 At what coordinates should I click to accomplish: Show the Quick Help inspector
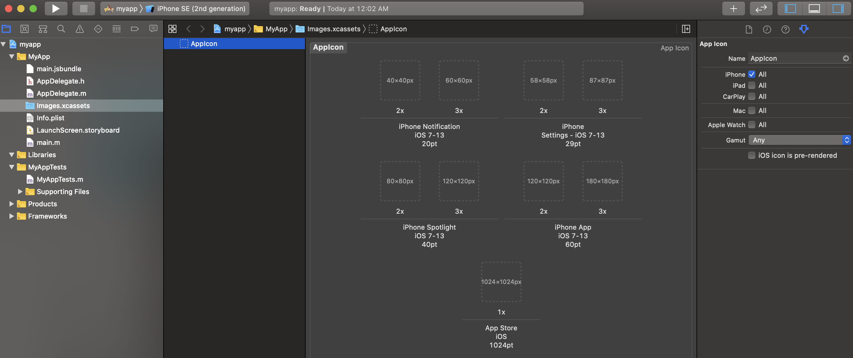tap(785, 29)
